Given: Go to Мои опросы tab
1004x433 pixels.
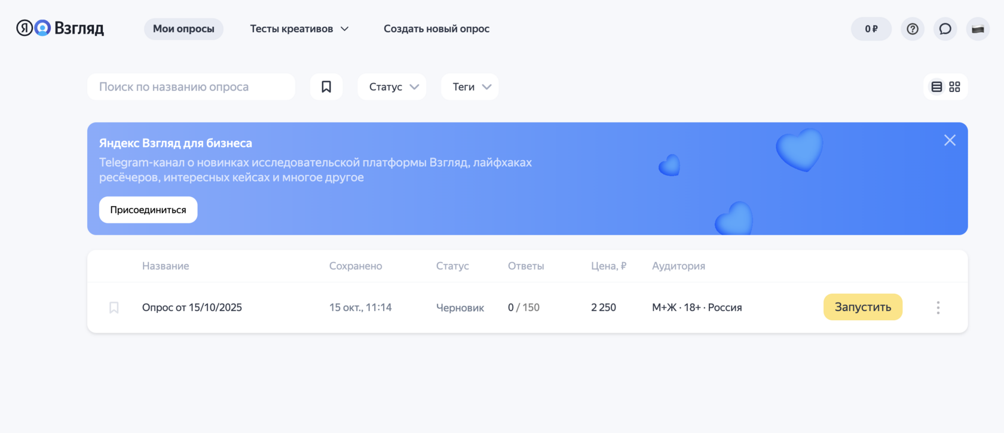Looking at the screenshot, I should (183, 29).
